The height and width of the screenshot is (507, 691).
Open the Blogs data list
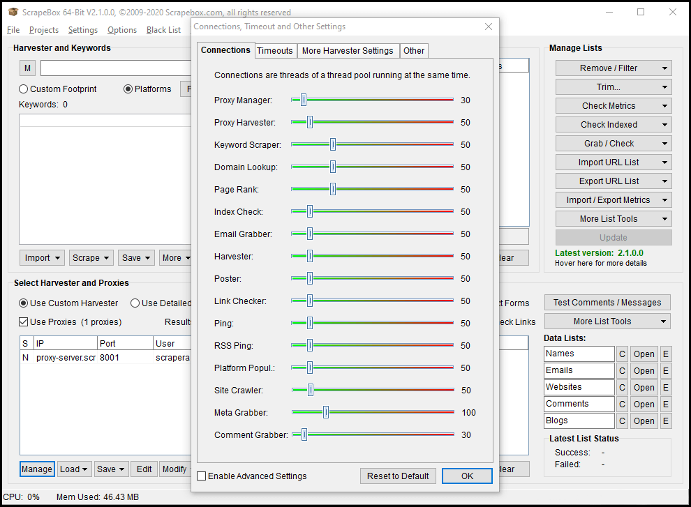pyautogui.click(x=644, y=421)
